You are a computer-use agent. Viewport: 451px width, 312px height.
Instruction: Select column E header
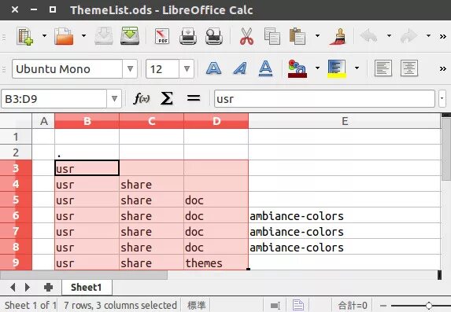point(345,121)
